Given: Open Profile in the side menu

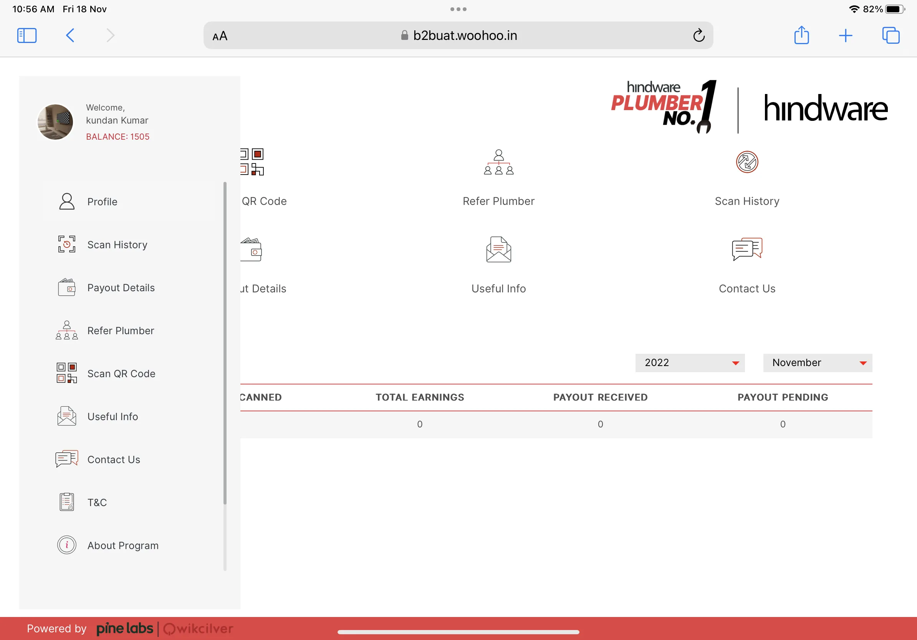Looking at the screenshot, I should 129,201.
